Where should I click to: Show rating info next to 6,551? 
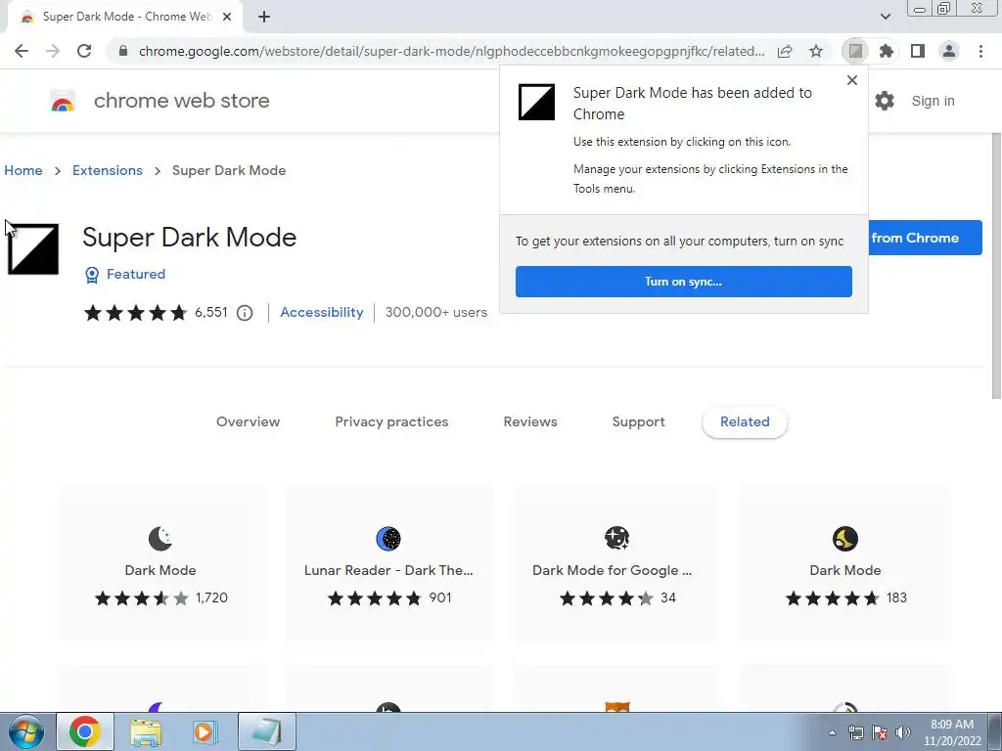[x=245, y=313]
